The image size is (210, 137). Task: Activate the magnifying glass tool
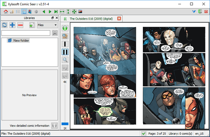(x=65, y=60)
